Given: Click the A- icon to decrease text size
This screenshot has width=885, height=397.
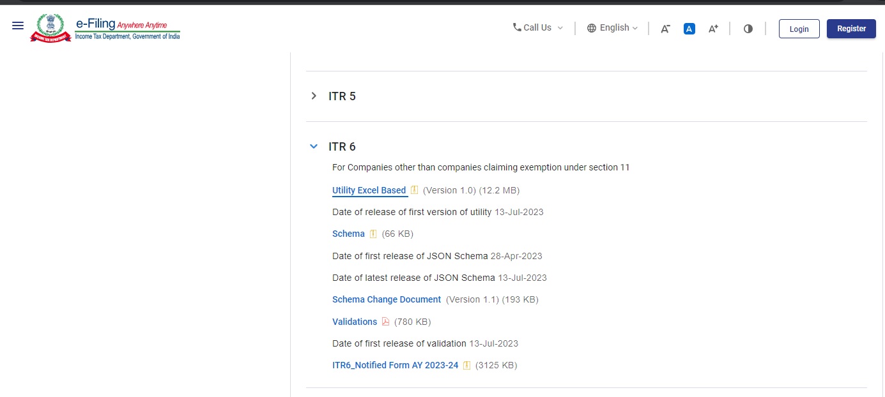Looking at the screenshot, I should [x=665, y=27].
